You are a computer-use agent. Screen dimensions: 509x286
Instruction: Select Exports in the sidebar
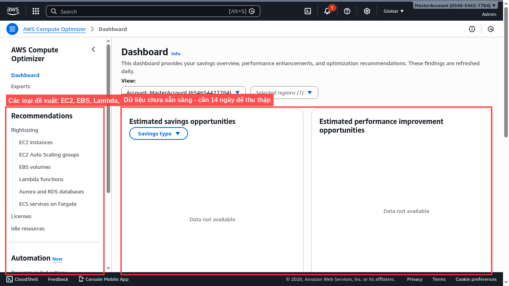point(20,86)
